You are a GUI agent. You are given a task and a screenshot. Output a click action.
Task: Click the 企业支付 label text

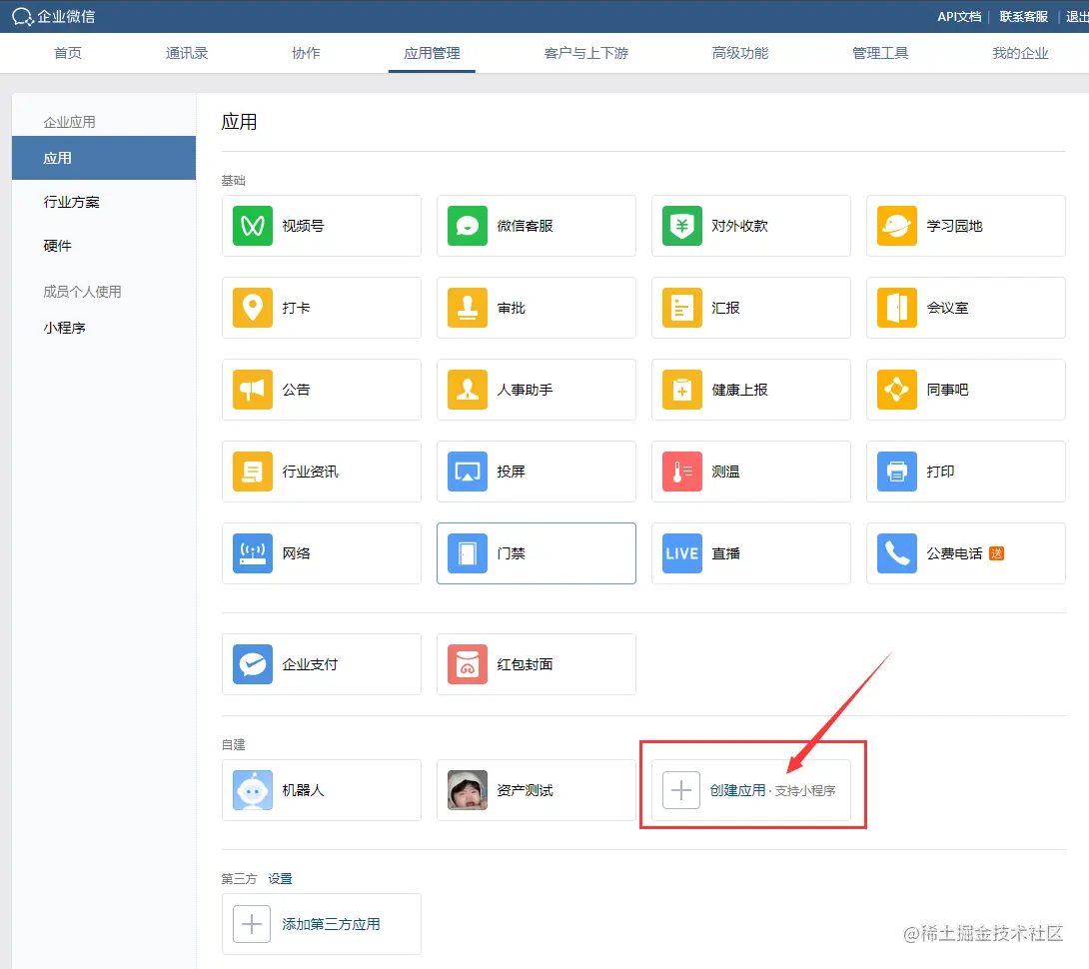point(310,664)
